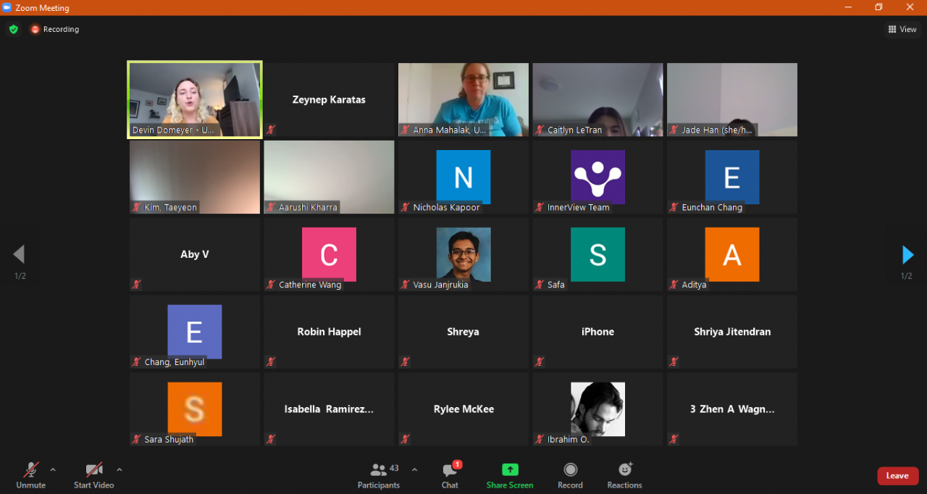
Task: Expand video options arrow next to Start Video
Action: tap(119, 469)
